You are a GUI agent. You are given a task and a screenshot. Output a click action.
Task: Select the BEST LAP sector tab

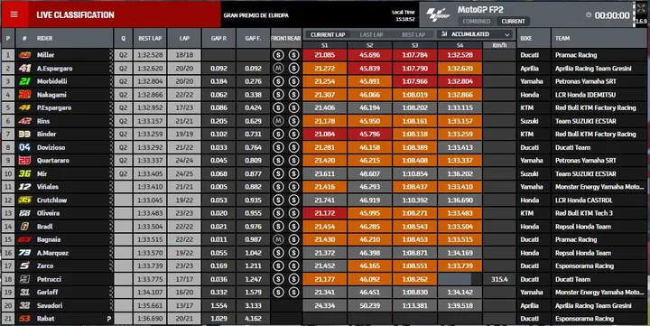click(x=413, y=34)
